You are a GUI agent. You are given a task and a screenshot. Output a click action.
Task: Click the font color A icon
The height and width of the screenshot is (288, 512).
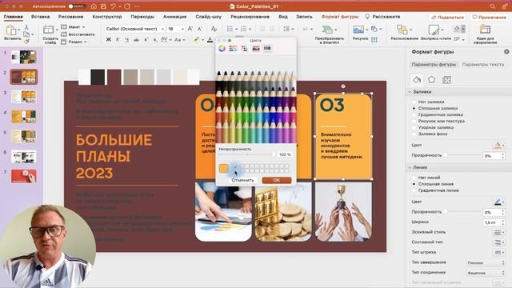pos(210,40)
